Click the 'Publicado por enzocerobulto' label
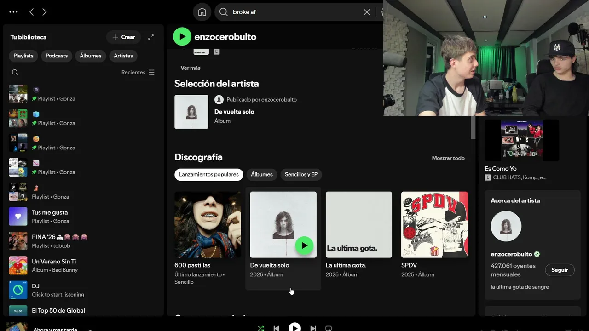This screenshot has height=331, width=589. (262, 100)
